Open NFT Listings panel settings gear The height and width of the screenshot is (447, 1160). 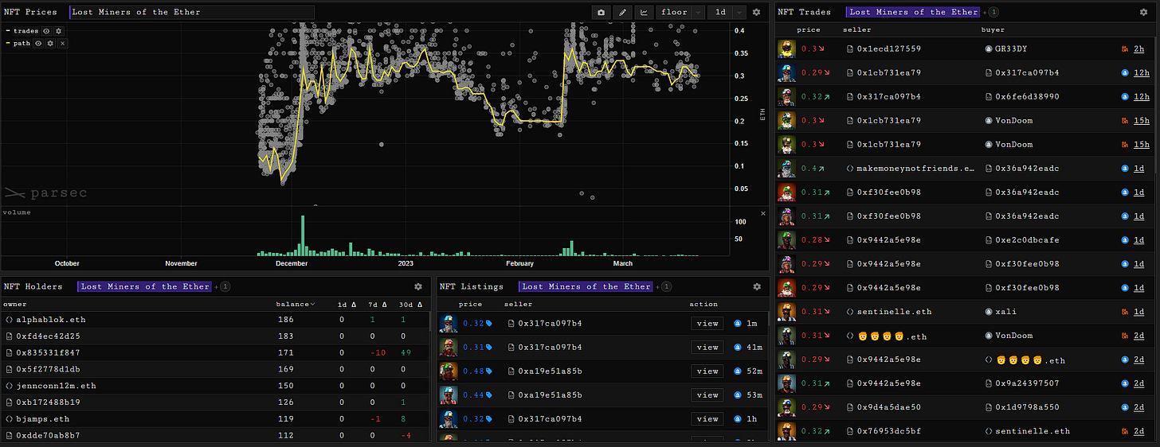click(757, 286)
